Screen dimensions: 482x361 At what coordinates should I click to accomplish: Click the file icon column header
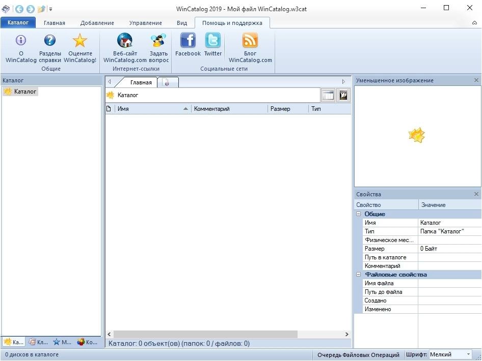click(x=109, y=109)
